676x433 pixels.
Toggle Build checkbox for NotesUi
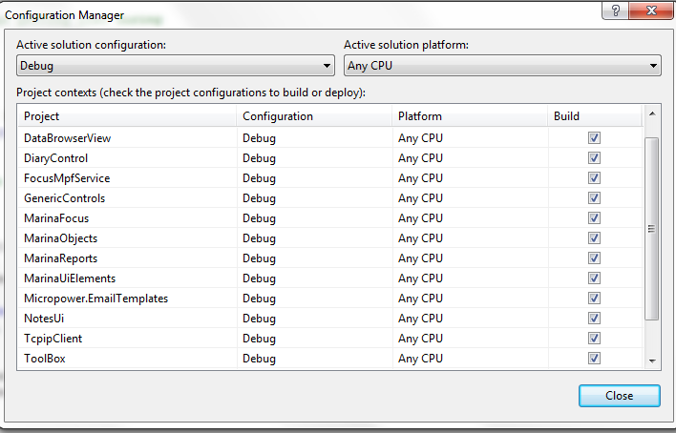594,319
